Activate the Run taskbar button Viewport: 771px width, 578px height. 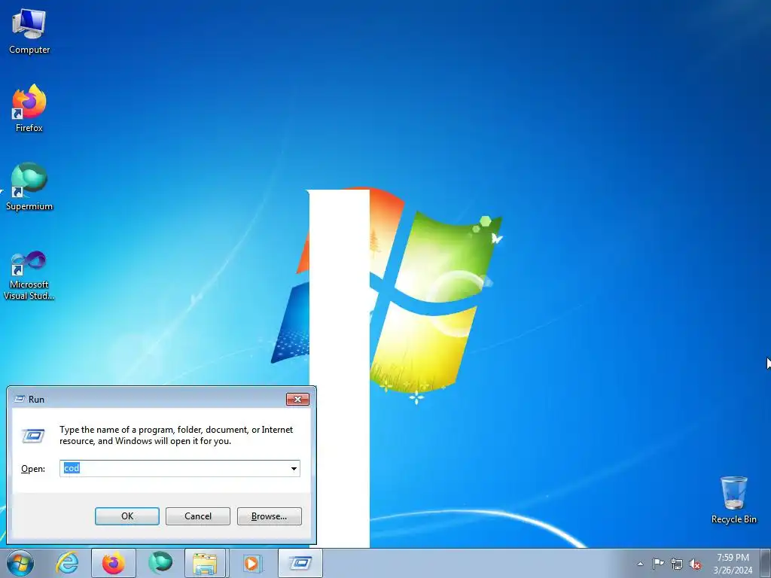click(300, 563)
